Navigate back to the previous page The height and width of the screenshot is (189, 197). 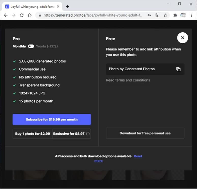(6, 15)
